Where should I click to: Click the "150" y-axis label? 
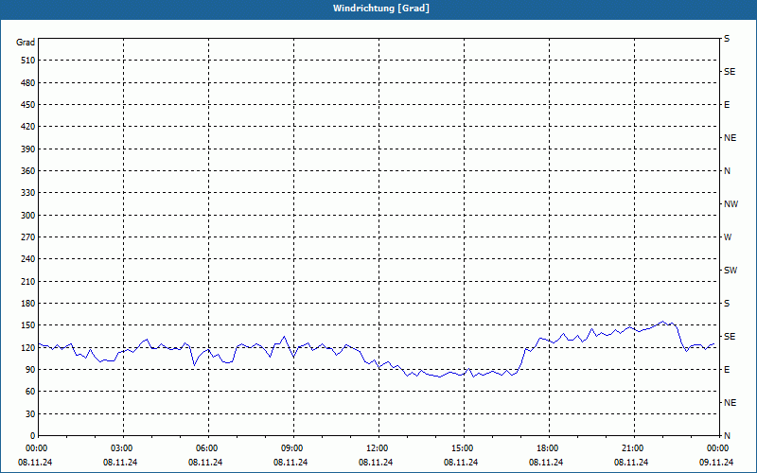[x=28, y=324]
